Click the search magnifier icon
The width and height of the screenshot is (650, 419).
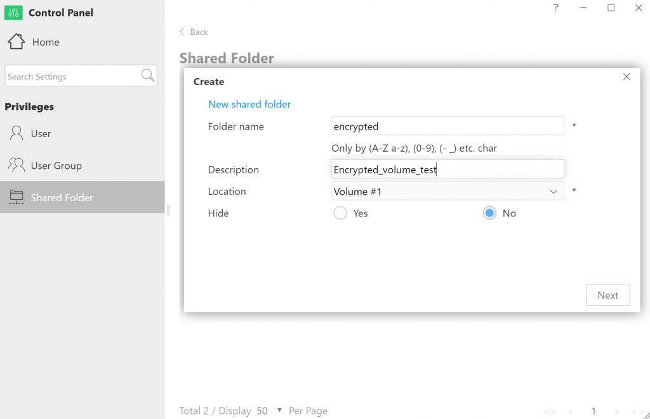pos(148,76)
